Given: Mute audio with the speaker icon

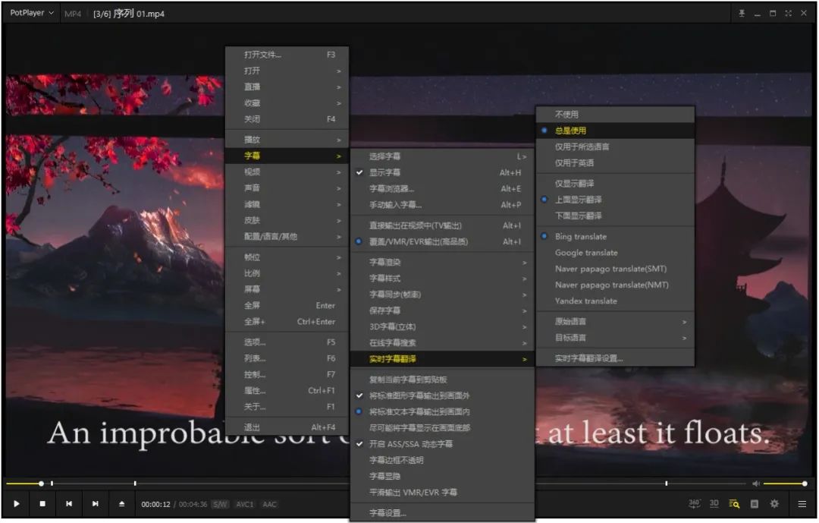Looking at the screenshot, I should (x=756, y=484).
